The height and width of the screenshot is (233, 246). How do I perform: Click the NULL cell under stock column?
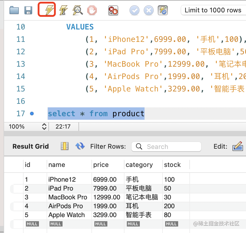click(x=171, y=224)
